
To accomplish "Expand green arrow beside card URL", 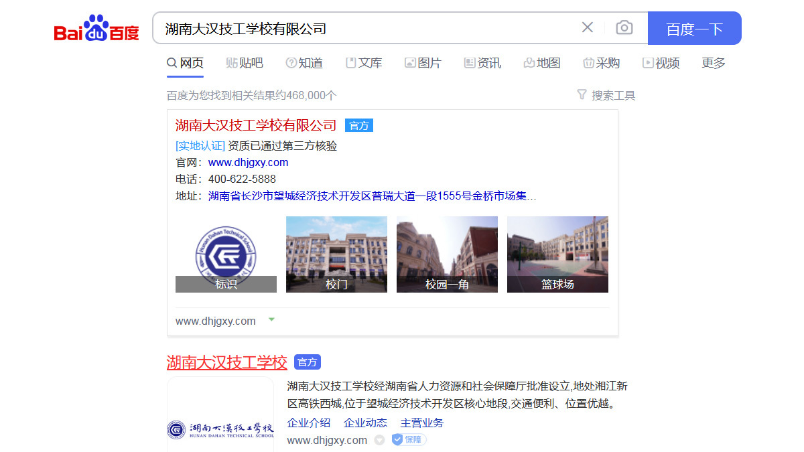I will [x=271, y=319].
